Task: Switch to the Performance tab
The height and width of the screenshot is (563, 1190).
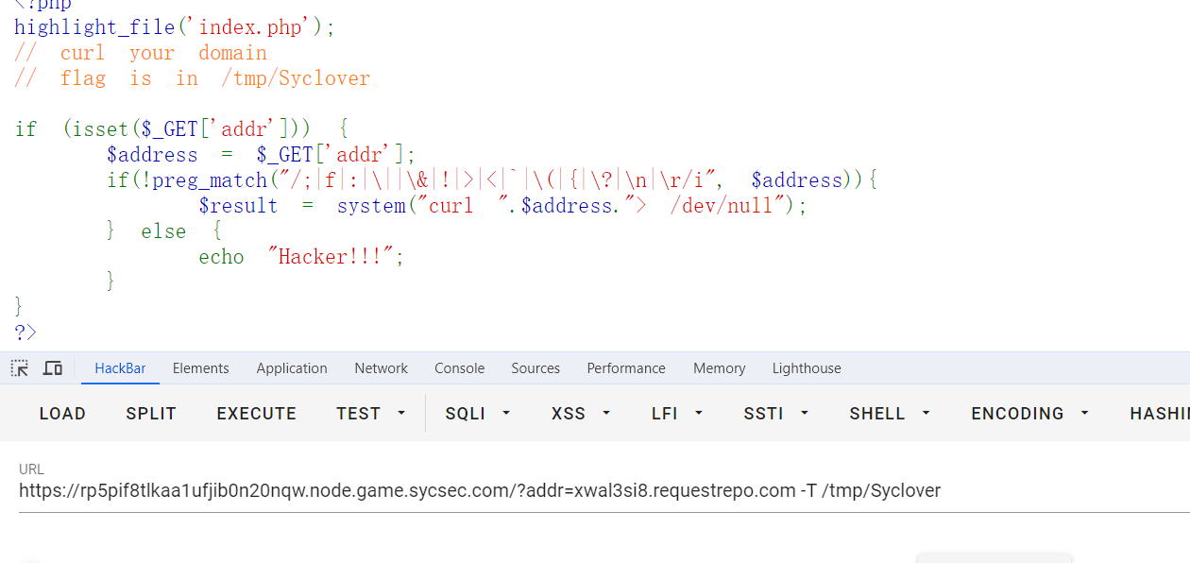Action: pos(626,368)
